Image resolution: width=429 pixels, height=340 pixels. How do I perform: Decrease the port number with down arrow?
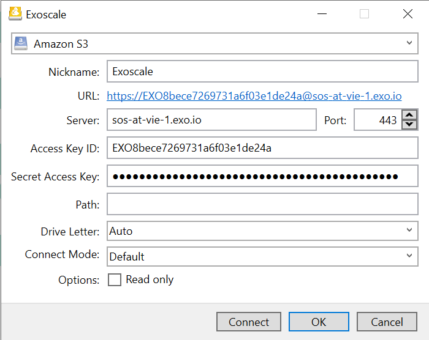click(x=409, y=125)
